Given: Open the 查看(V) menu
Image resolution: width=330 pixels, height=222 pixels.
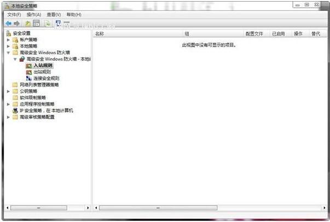Looking at the screenshot, I should [54, 15].
